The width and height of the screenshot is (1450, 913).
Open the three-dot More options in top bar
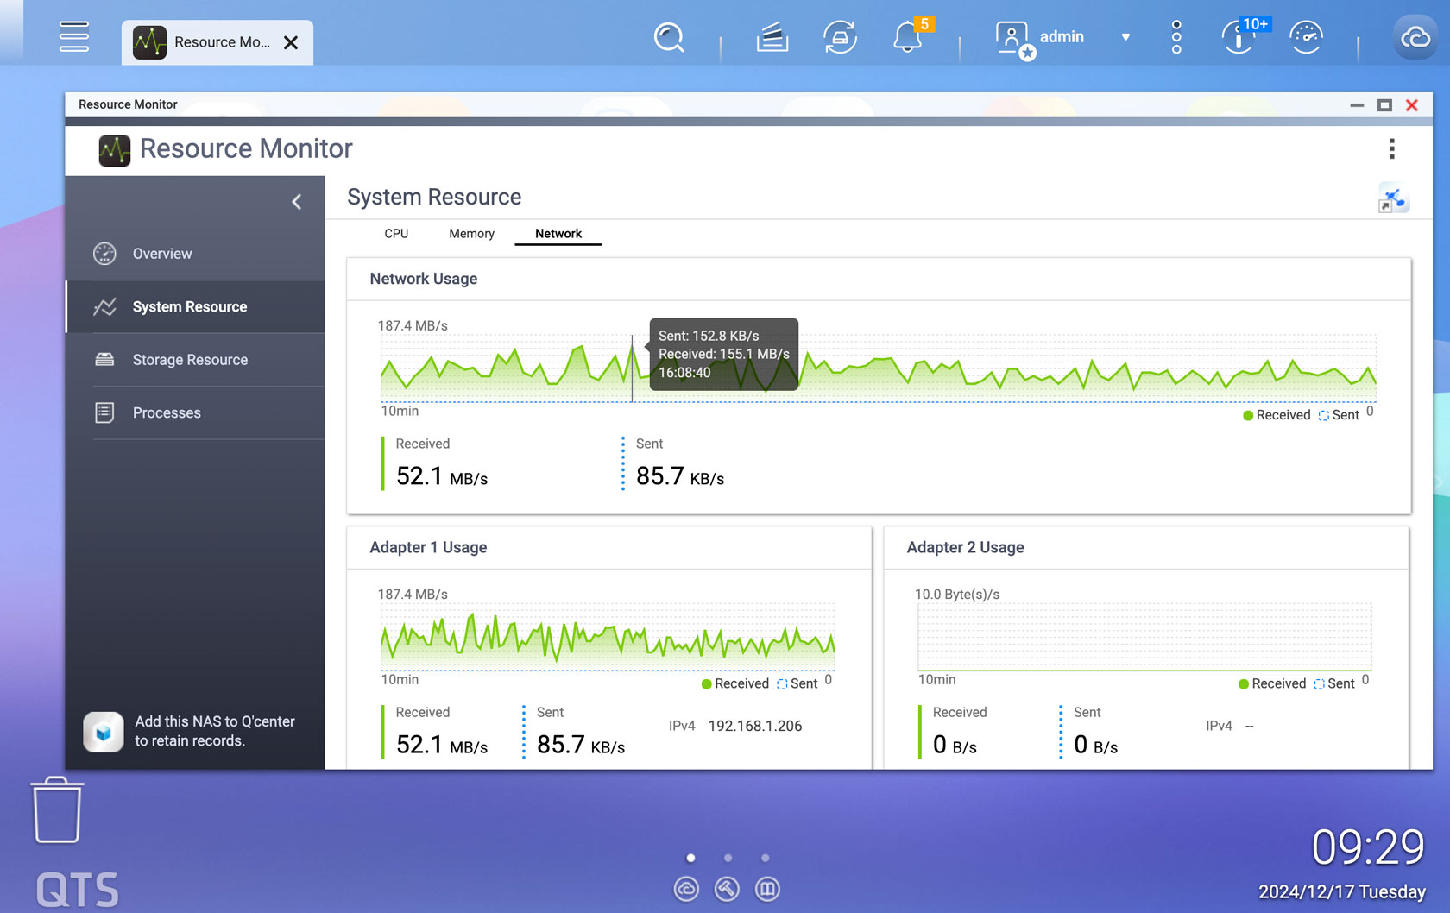pyautogui.click(x=1176, y=37)
